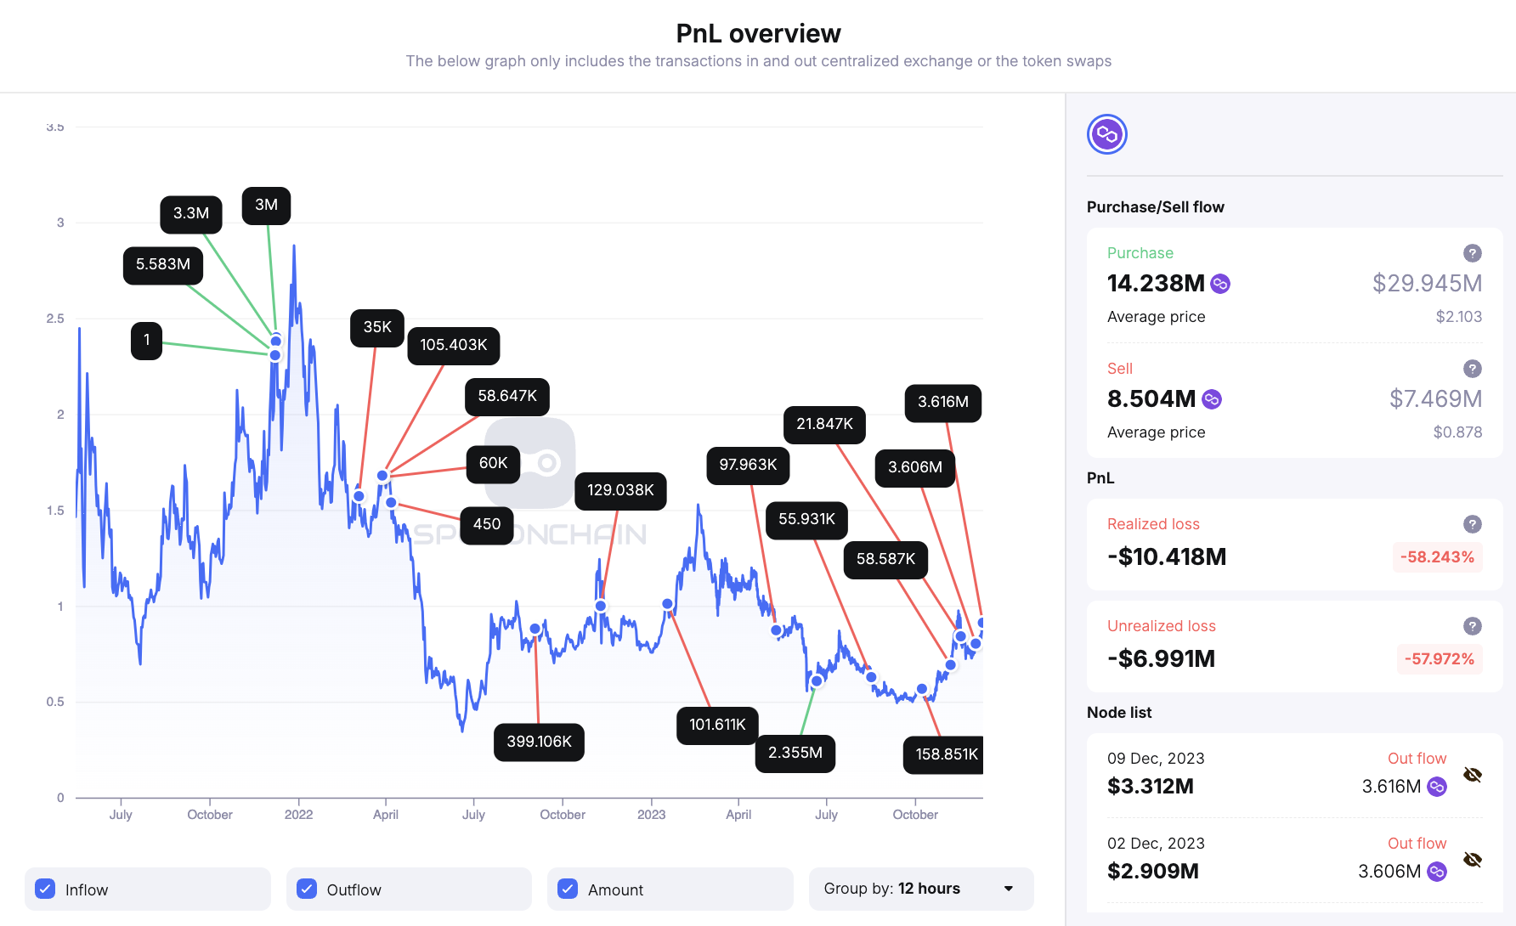Click the Polygon logo at top of sidebar

(x=1106, y=133)
